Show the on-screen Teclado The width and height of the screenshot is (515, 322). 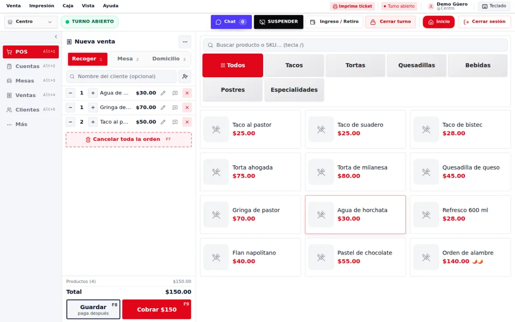coord(494,6)
